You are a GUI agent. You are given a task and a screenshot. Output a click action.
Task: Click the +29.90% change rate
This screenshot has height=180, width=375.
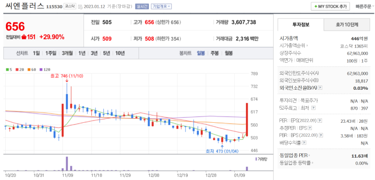(x=52, y=37)
